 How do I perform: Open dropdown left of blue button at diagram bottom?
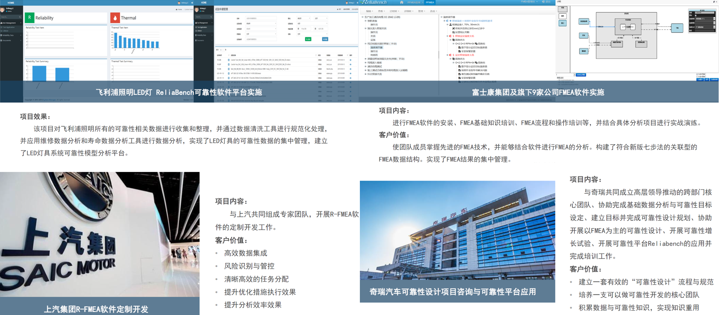[565, 75]
